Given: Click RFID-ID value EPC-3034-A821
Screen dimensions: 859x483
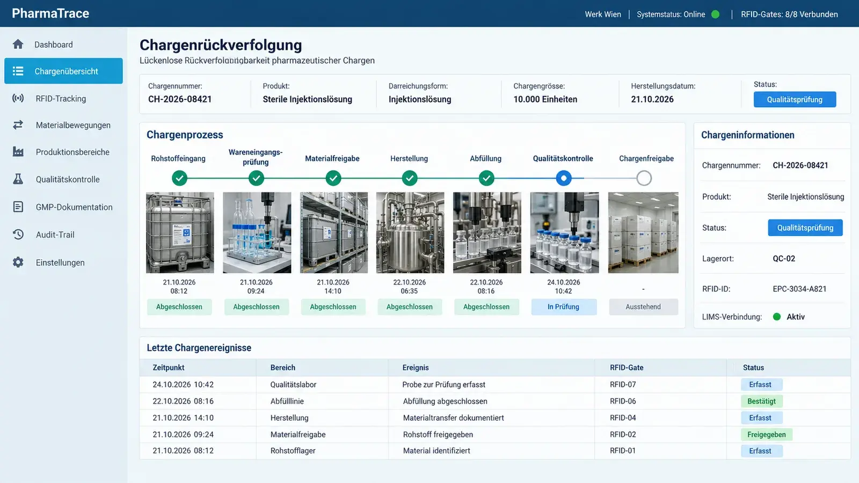Looking at the screenshot, I should pos(799,289).
